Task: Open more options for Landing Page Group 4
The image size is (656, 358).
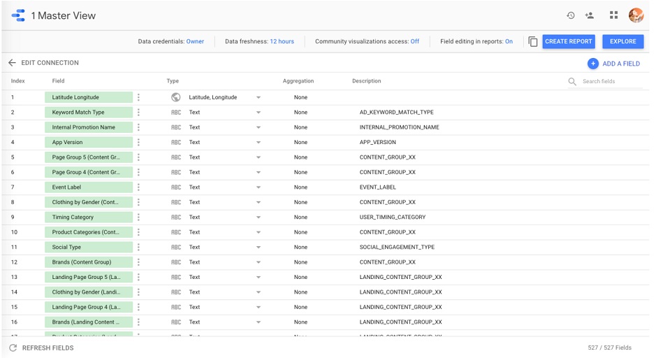Action: coord(138,307)
